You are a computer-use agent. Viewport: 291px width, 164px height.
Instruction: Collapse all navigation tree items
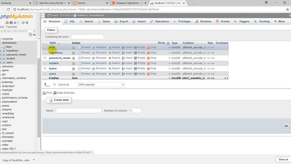30,35
